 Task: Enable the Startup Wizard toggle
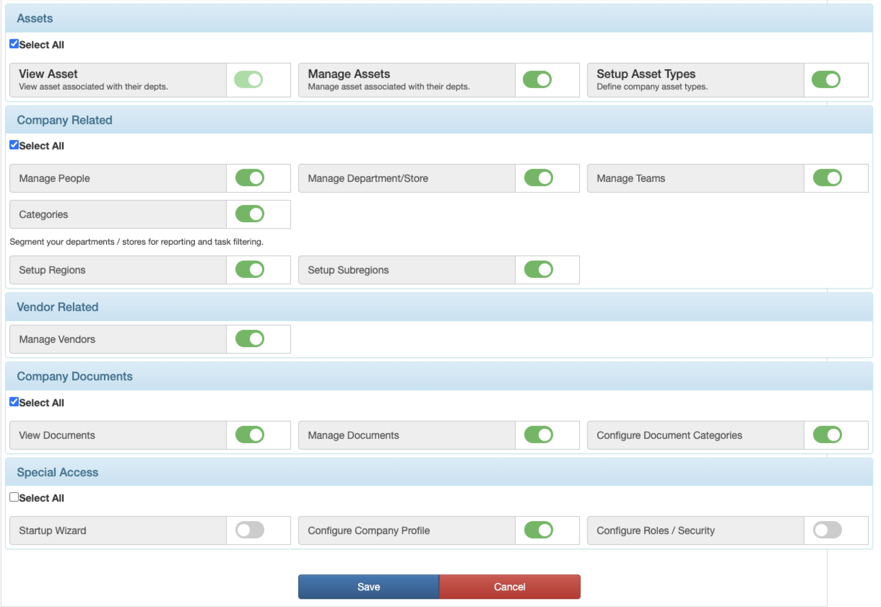pyautogui.click(x=249, y=530)
